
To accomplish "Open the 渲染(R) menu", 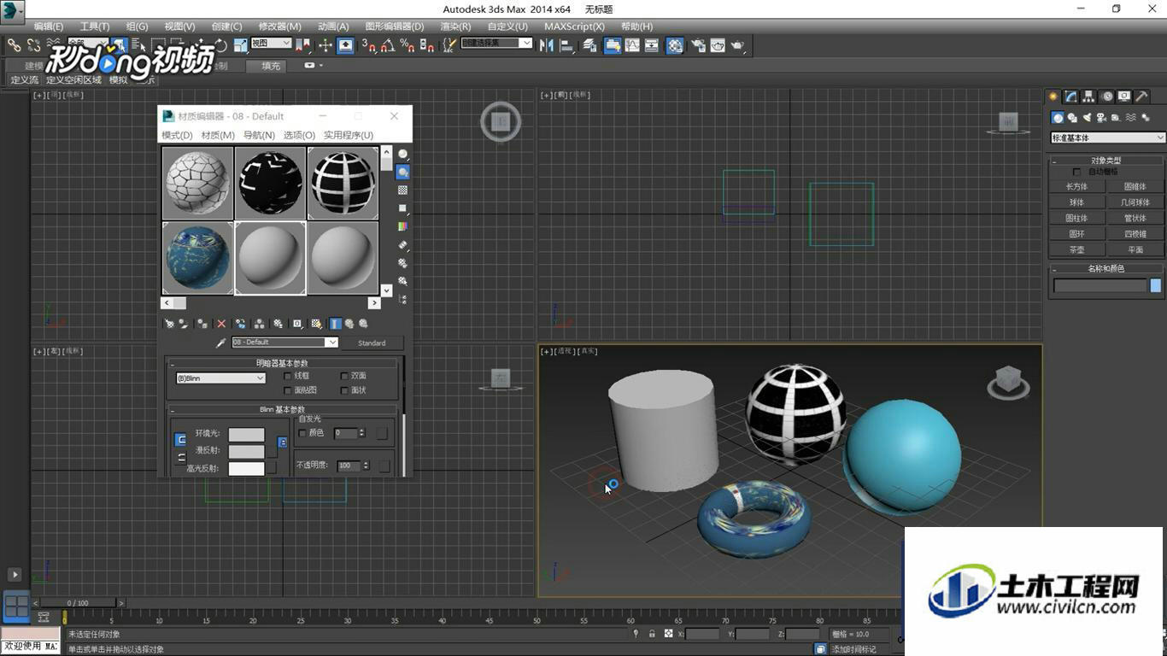I will point(455,26).
